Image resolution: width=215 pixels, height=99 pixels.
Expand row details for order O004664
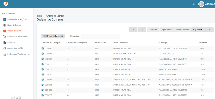click(x=43, y=80)
